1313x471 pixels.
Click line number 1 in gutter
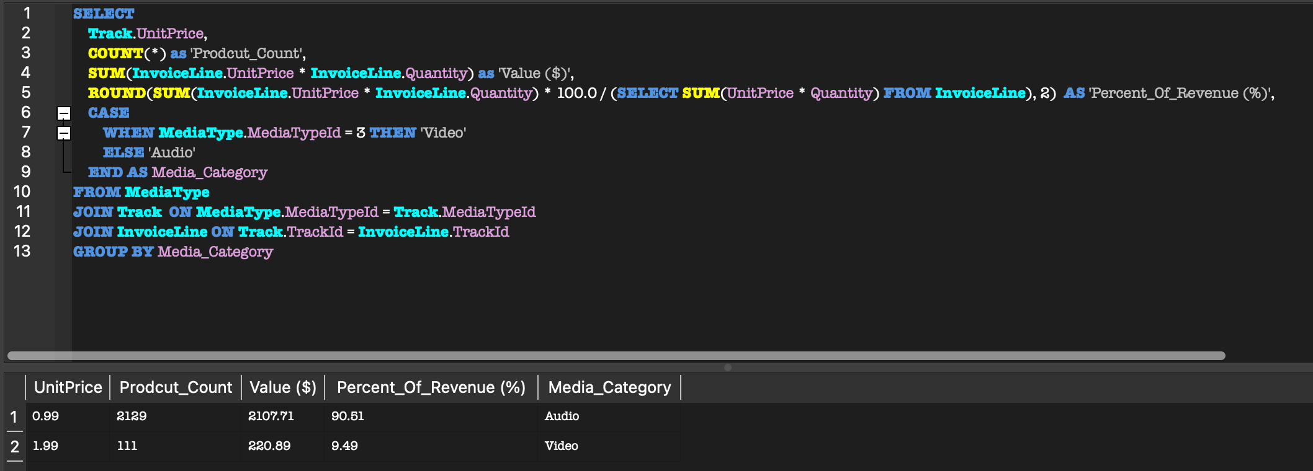pyautogui.click(x=27, y=13)
